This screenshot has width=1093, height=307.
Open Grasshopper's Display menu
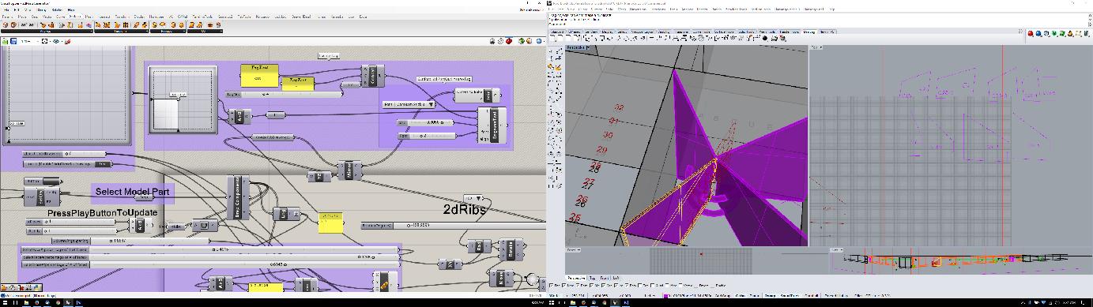(x=42, y=9)
